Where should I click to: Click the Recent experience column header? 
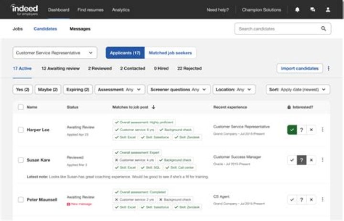tap(230, 107)
